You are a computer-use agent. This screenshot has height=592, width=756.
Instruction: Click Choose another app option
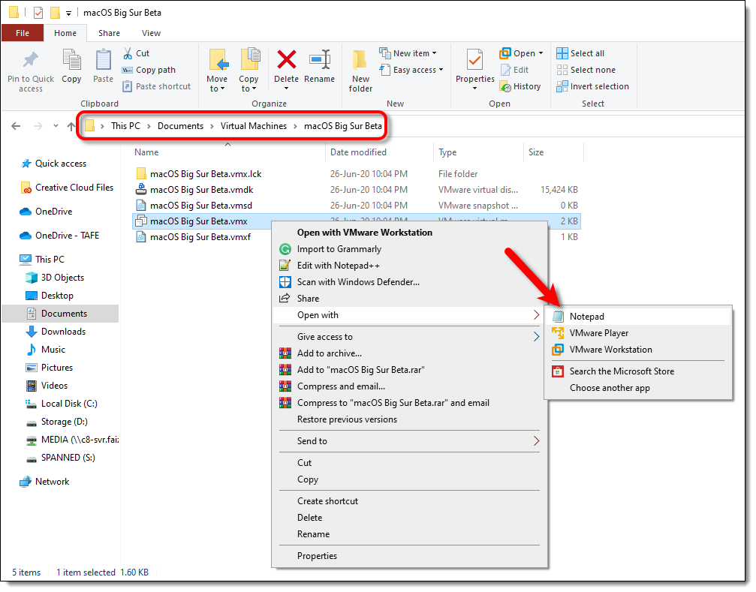pyautogui.click(x=610, y=388)
